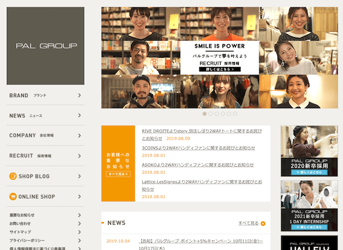This screenshot has height=250, width=343.
Task: Select the third carousel slide dot
Action: tap(217, 114)
